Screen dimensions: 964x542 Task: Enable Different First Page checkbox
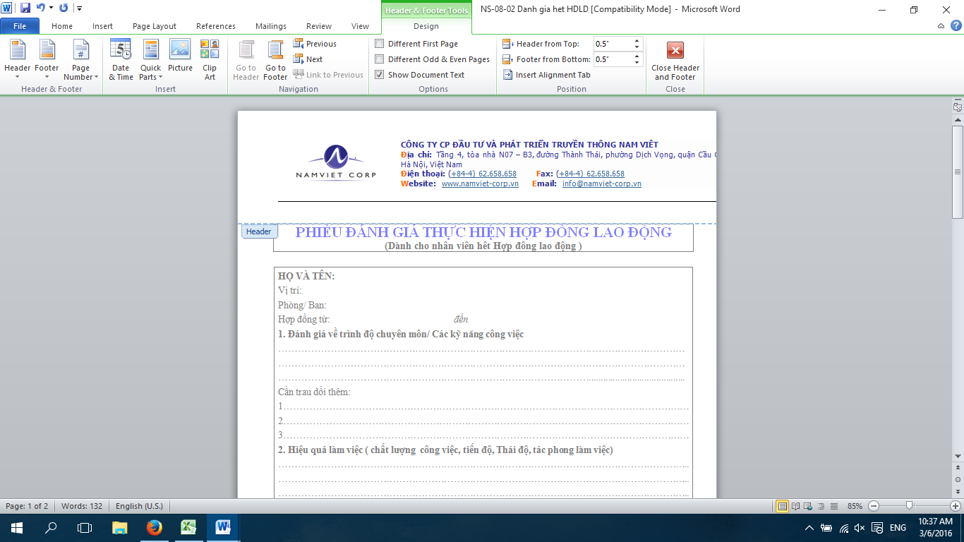point(380,44)
